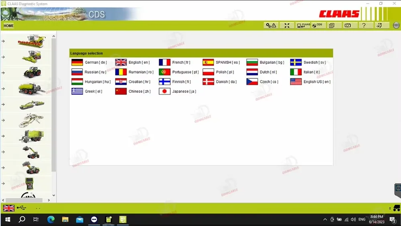Click the UK flag in status bar

point(8,208)
